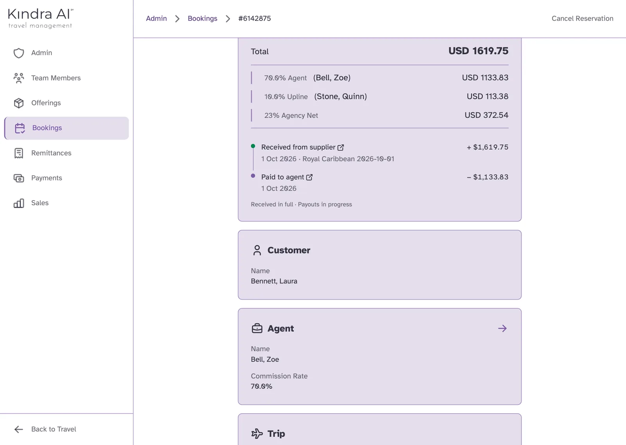626x445 pixels.
Task: Click the – $1,133.83 payout amount
Action: (487, 177)
